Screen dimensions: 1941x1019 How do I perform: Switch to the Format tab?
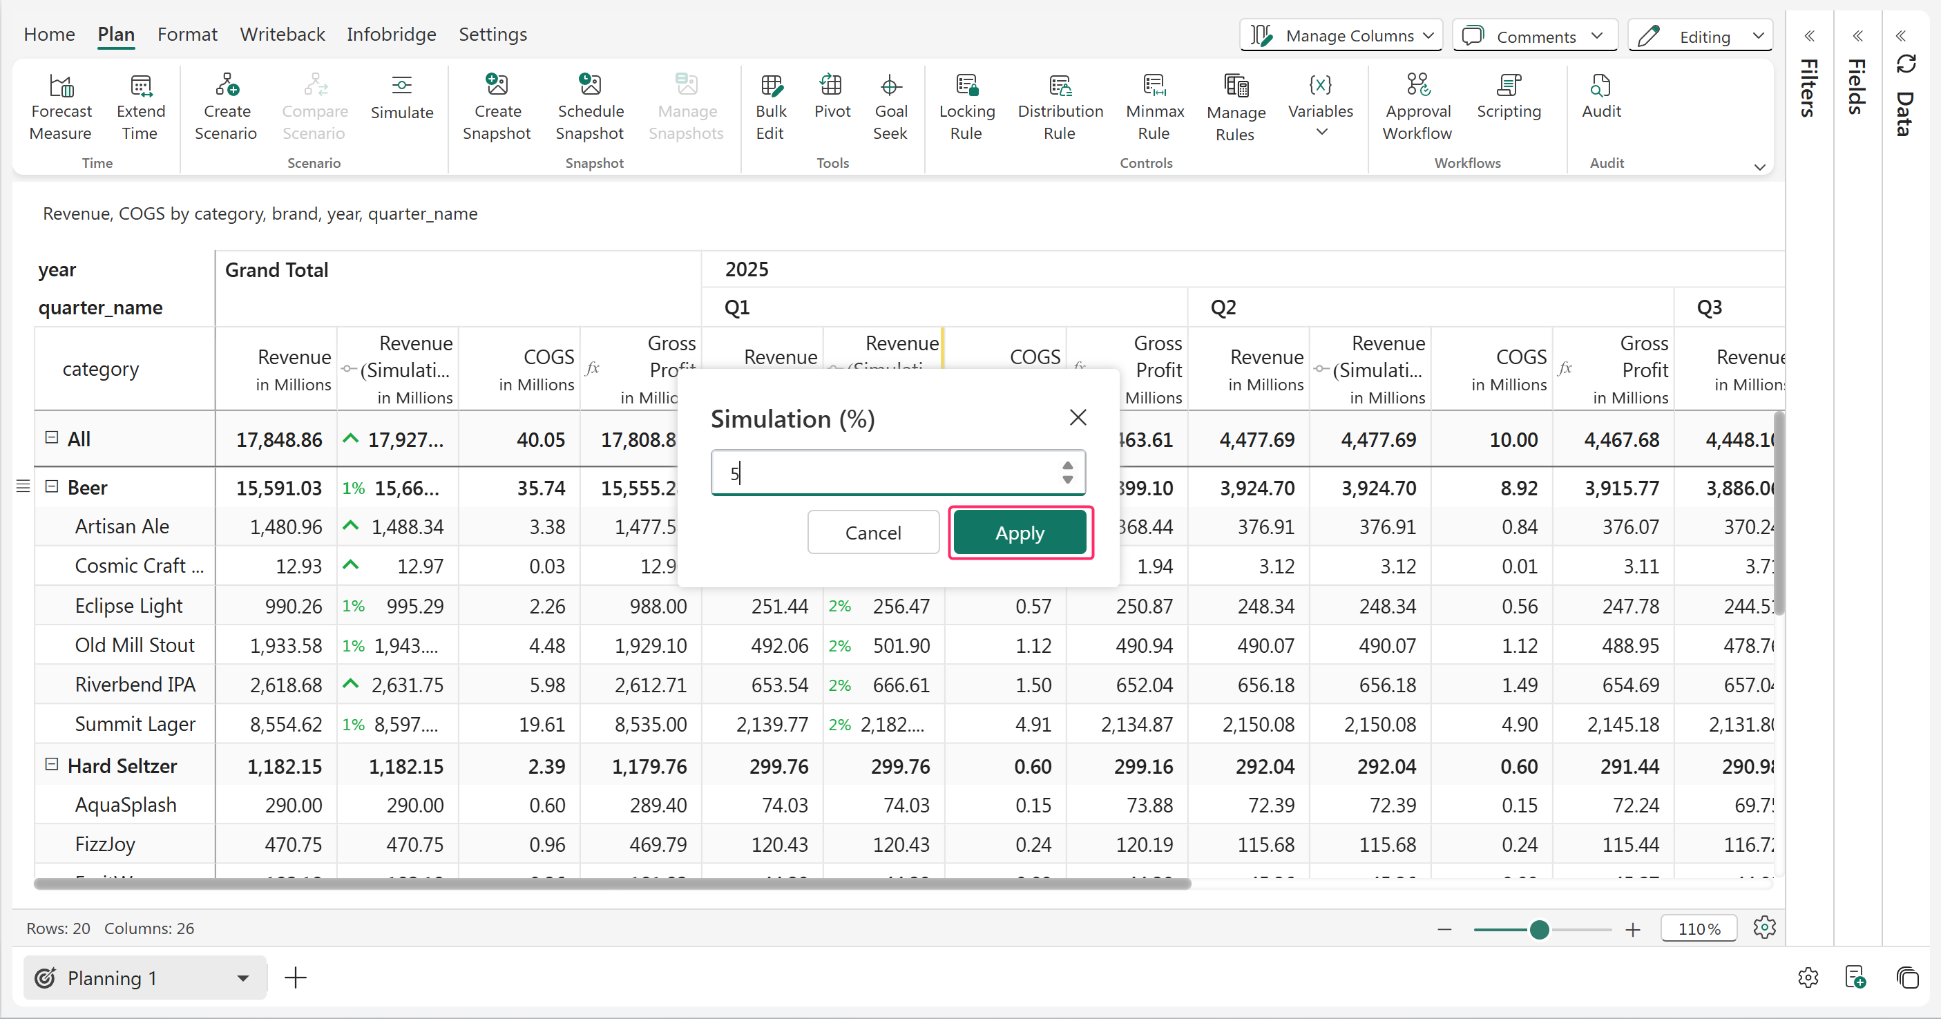click(x=187, y=35)
